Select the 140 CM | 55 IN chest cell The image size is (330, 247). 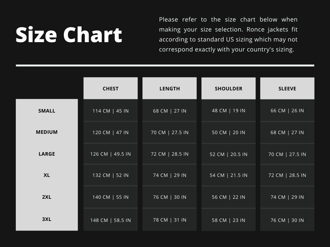[111, 197]
